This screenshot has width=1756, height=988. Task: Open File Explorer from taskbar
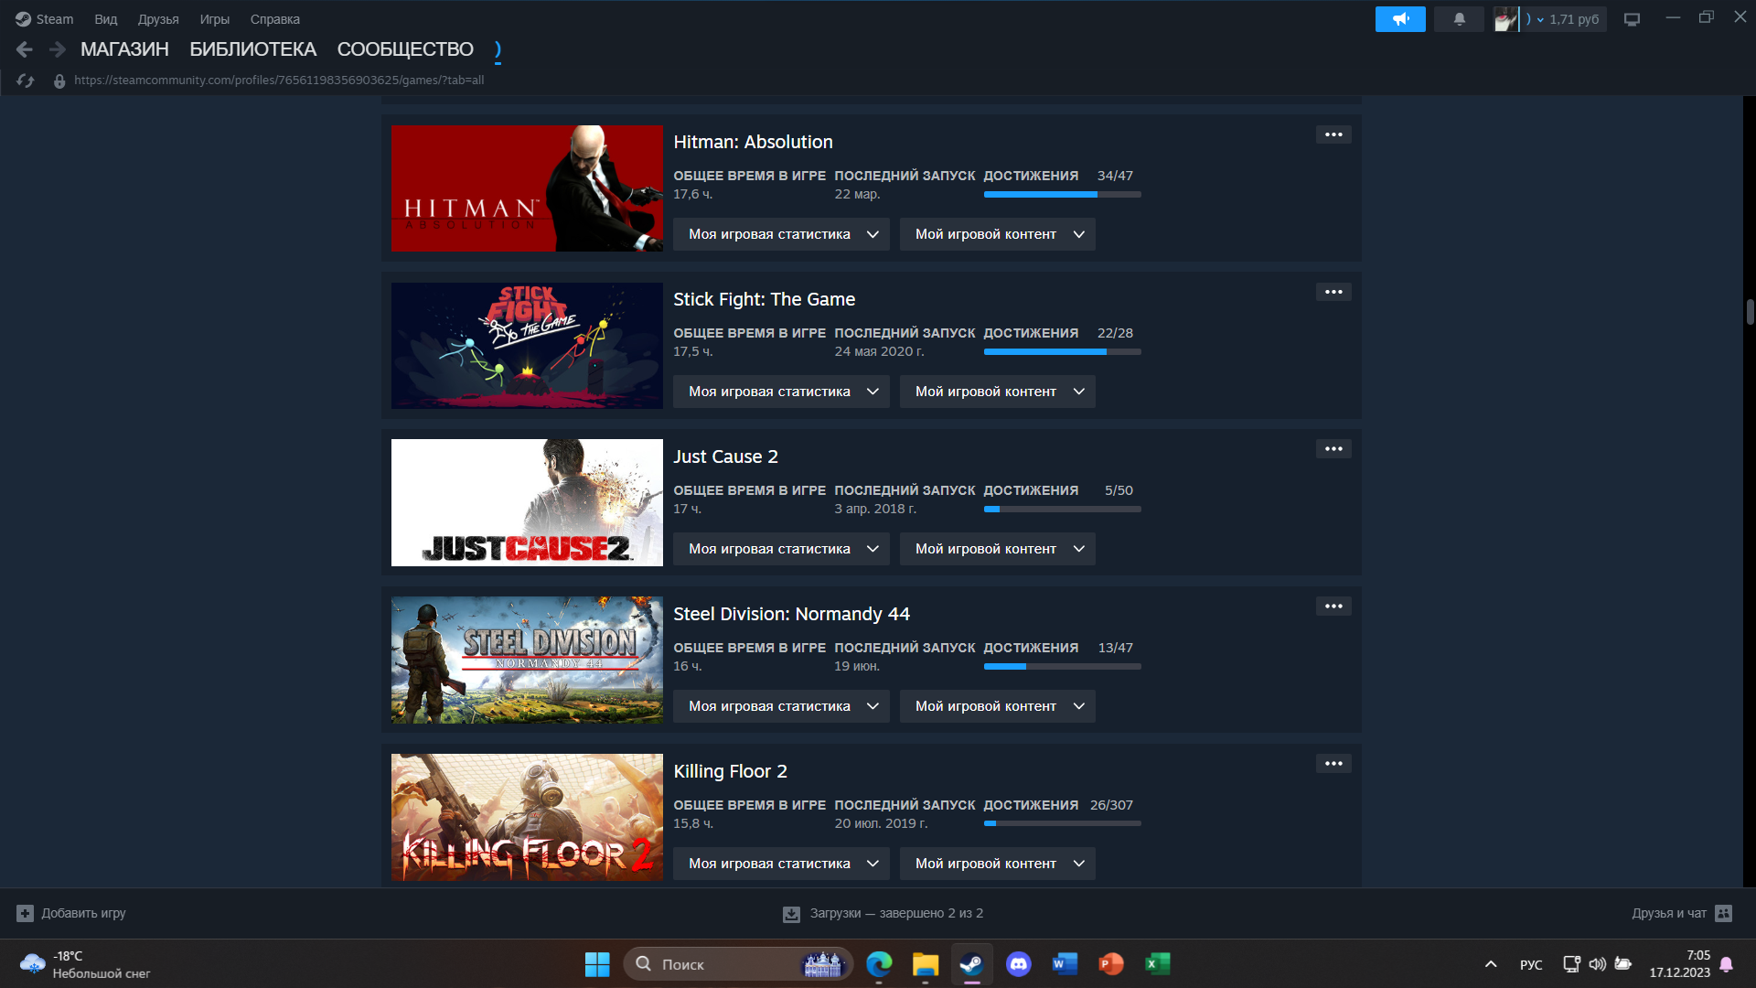[926, 964]
